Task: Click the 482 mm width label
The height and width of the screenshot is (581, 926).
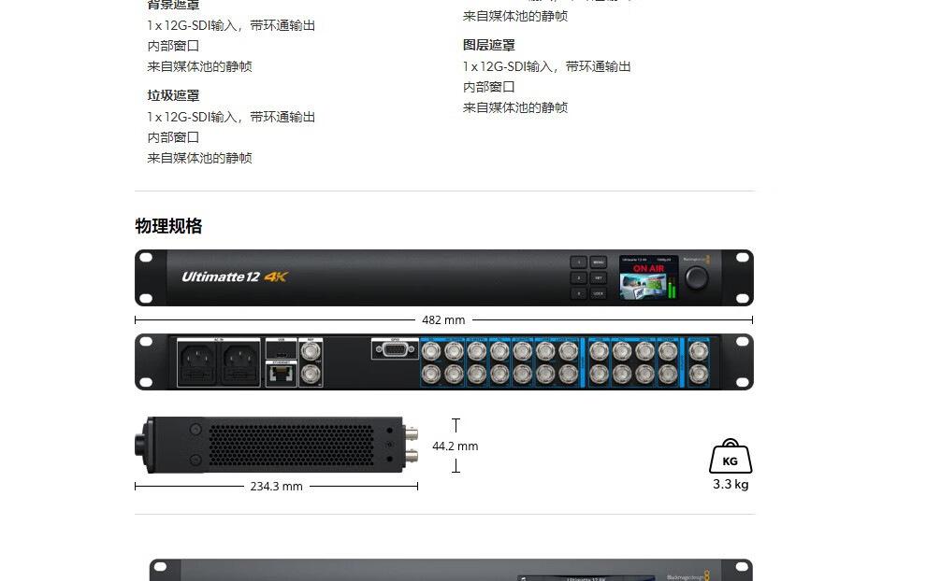Action: point(443,319)
